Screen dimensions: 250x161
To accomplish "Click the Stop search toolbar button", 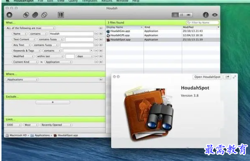I will (9, 15).
